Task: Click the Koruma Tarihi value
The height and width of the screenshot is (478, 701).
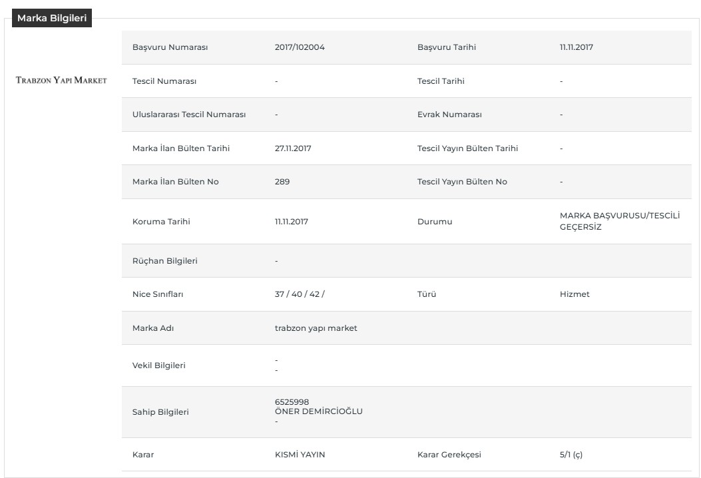Action: tap(292, 221)
